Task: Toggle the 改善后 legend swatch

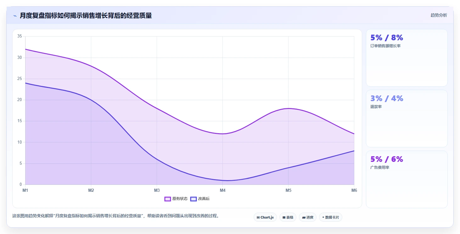Action: pyautogui.click(x=194, y=199)
